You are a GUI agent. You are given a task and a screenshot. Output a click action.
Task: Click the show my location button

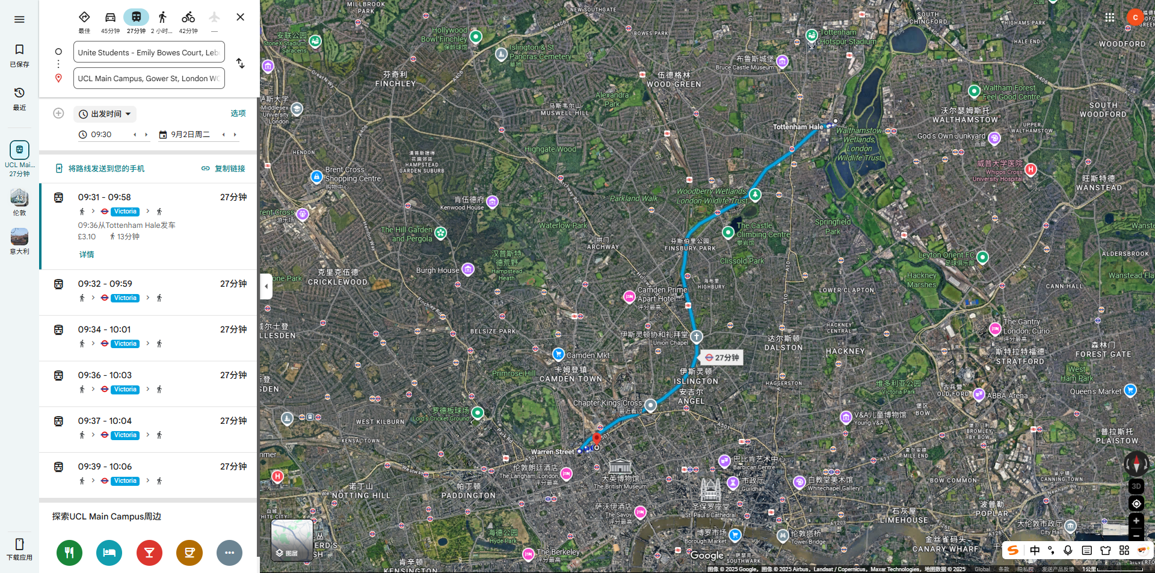pyautogui.click(x=1136, y=504)
